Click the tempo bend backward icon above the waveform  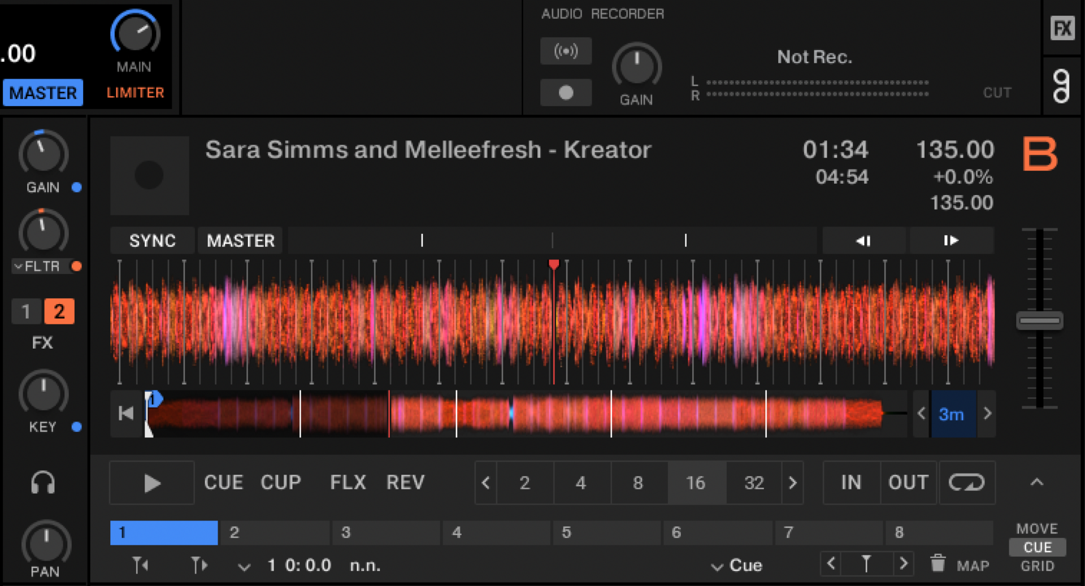pos(863,241)
